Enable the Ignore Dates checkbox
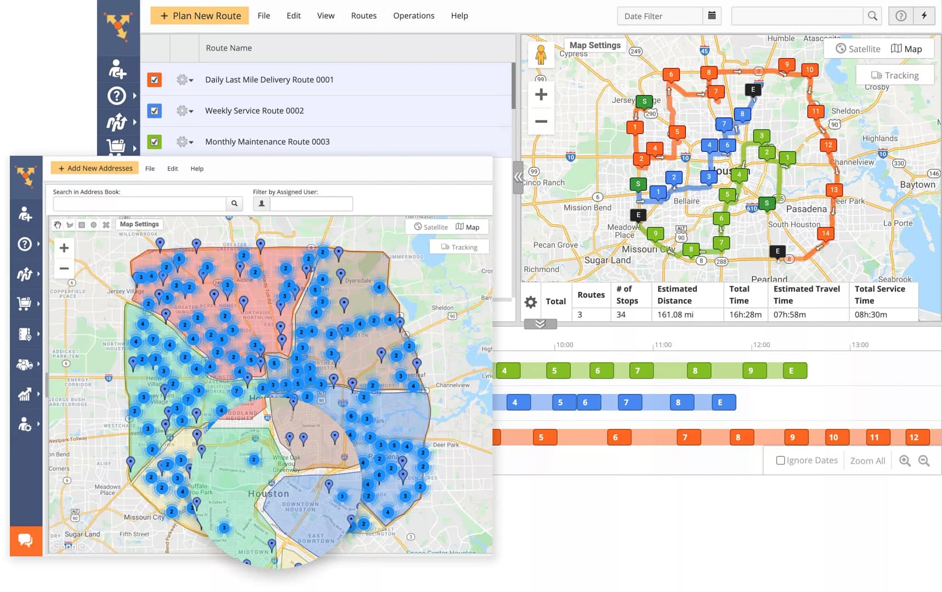Image resolution: width=942 pixels, height=592 pixels. [x=780, y=460]
